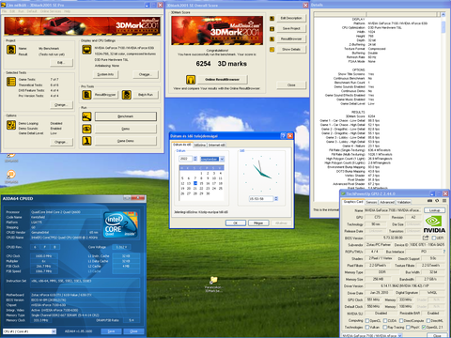
Task: Click the Batch Run button
Action: pyautogui.click(x=146, y=95)
